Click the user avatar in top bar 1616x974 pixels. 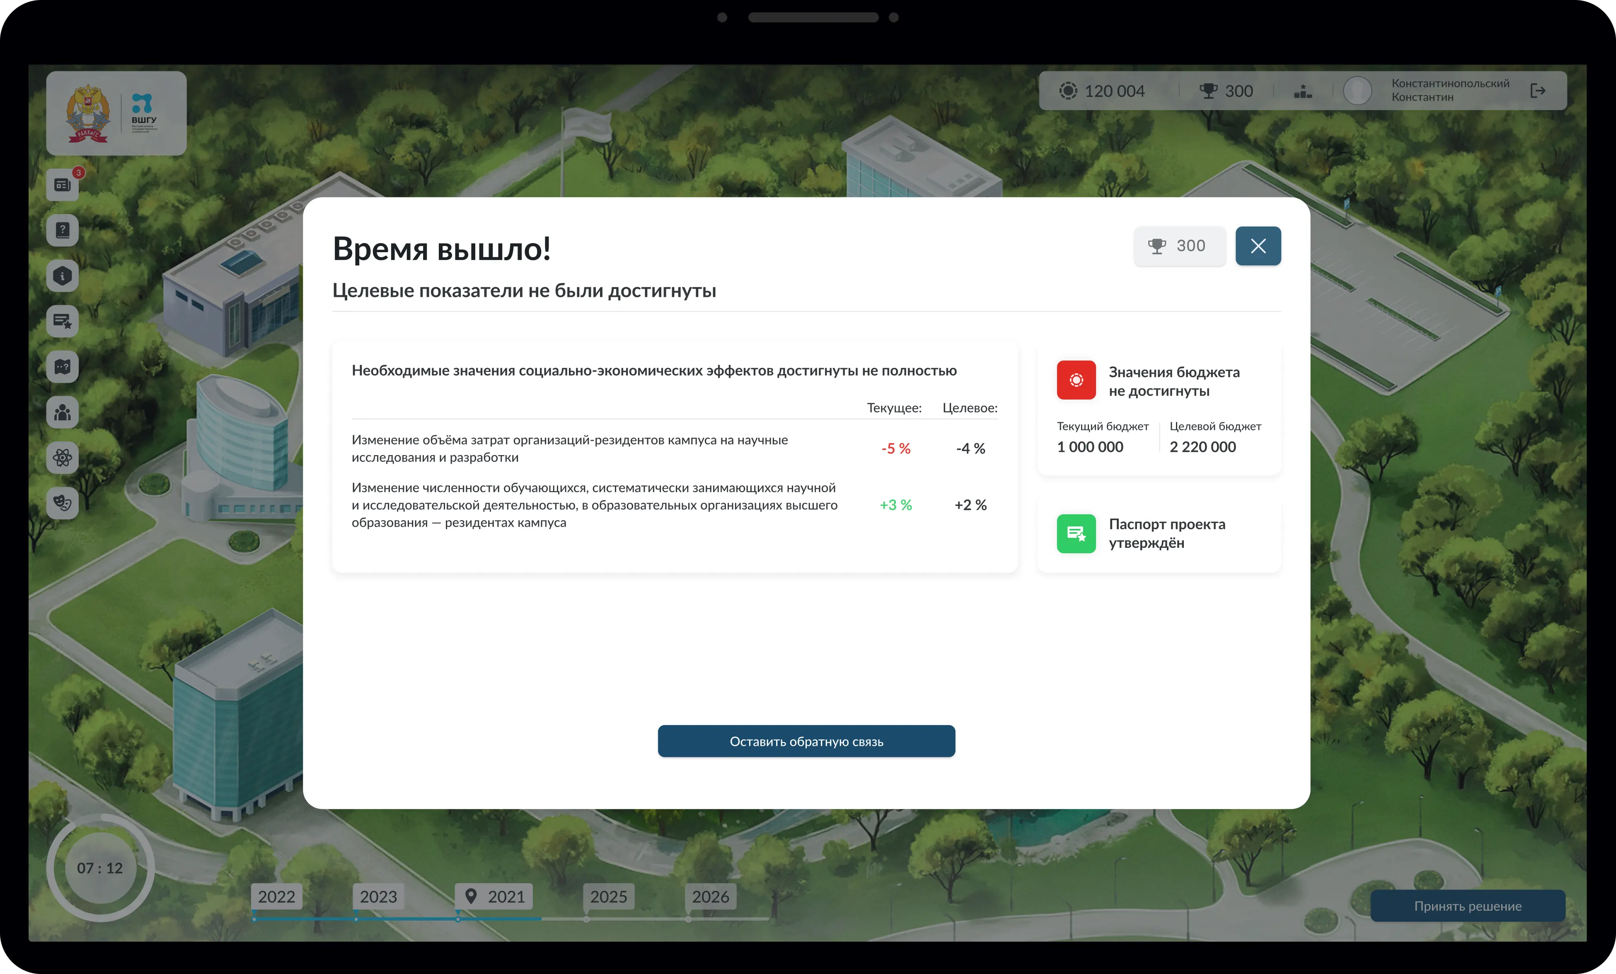coord(1357,91)
